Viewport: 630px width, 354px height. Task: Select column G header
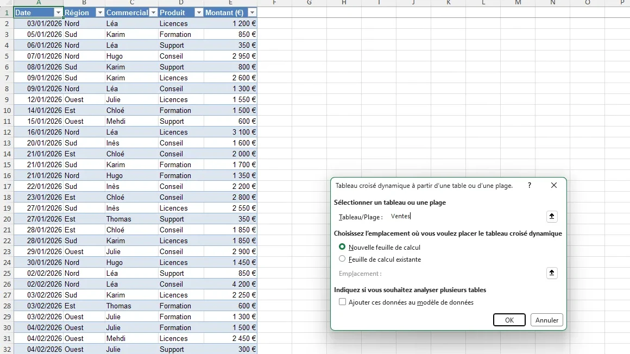[309, 3]
